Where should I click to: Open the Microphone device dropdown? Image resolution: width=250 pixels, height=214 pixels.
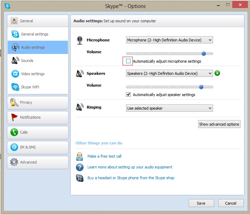pyautogui.click(x=169, y=40)
